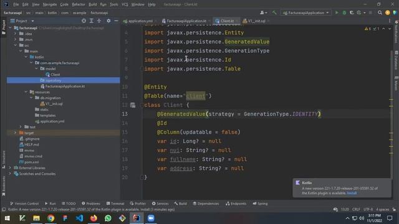Open the user account dropdown in toolbar
Screen dimensions: 399x224
click(x=263, y=12)
